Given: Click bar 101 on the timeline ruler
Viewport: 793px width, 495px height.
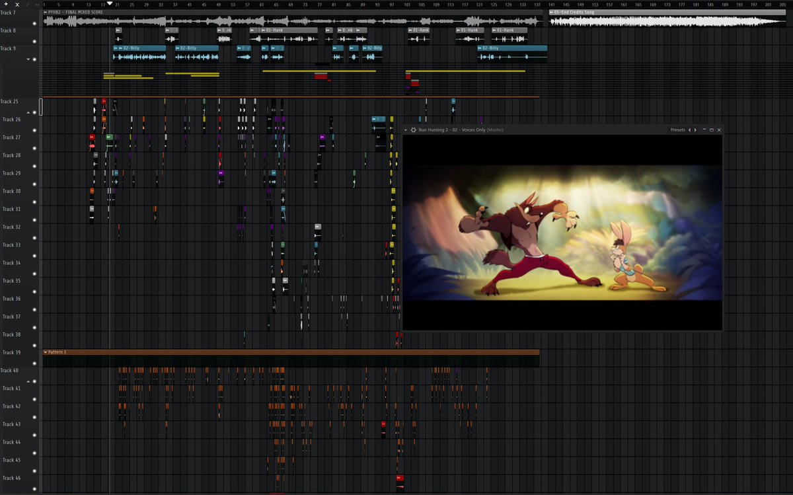Looking at the screenshot, I should (407, 5).
